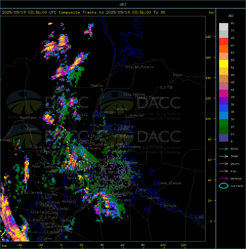Click the 'Cacheuta' map label
The image size is (246, 249).
[51, 166]
